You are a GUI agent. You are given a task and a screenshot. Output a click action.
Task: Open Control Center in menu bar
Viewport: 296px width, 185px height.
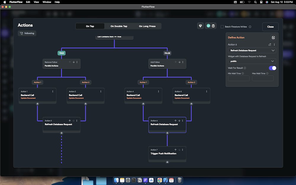(261, 2)
